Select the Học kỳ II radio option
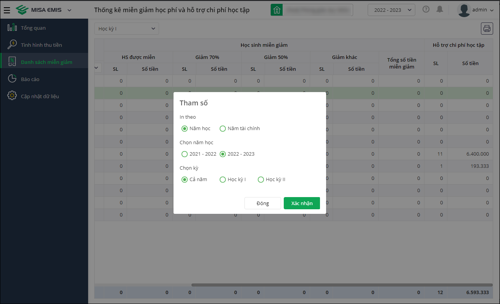 (261, 180)
